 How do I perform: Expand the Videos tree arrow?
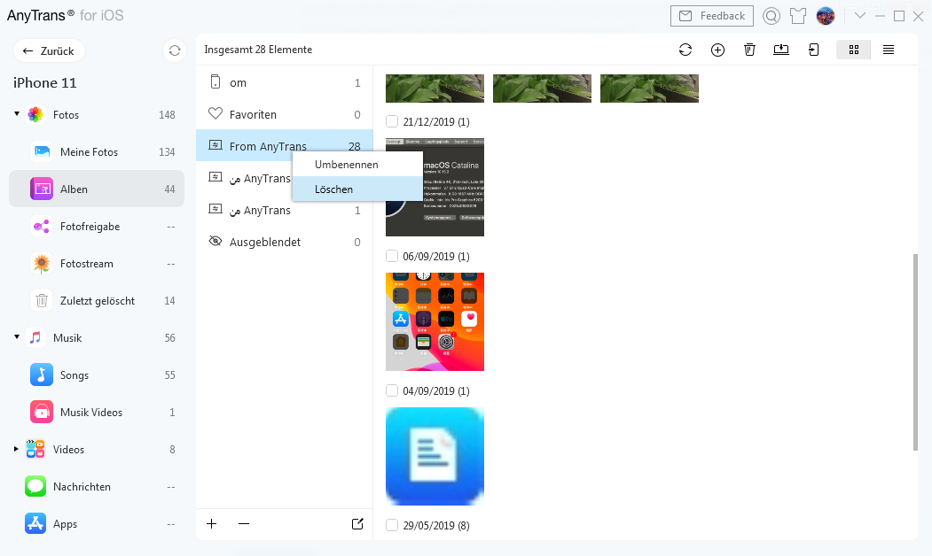click(x=16, y=449)
